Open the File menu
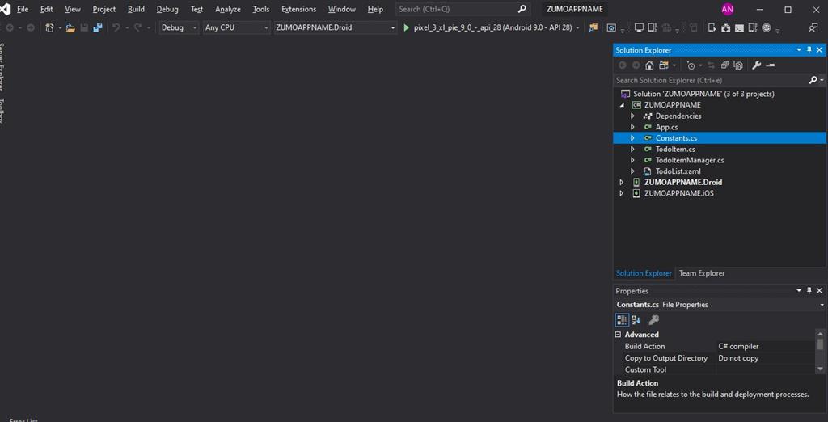Screen dimensions: 828x422 23,9
